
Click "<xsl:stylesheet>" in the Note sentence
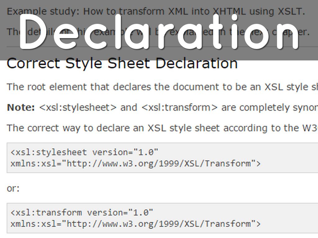(x=78, y=108)
